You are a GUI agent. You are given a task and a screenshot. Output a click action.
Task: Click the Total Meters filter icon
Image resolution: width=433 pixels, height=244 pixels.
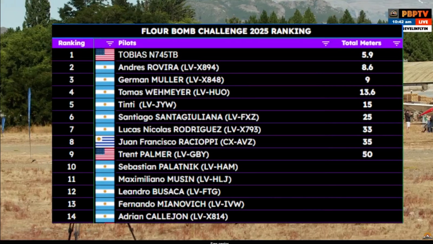pos(396,43)
